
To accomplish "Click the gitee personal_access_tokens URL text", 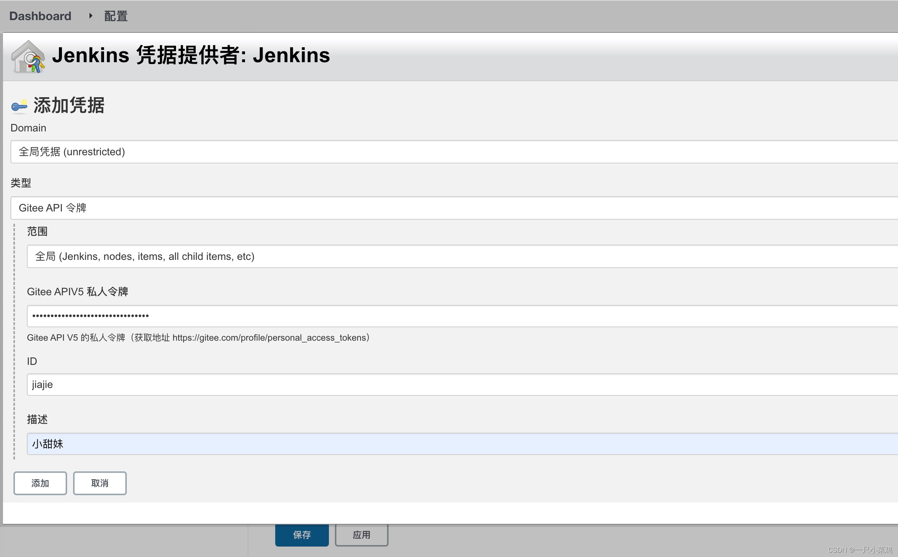I will (269, 338).
